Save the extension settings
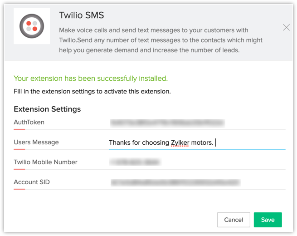 (268, 220)
